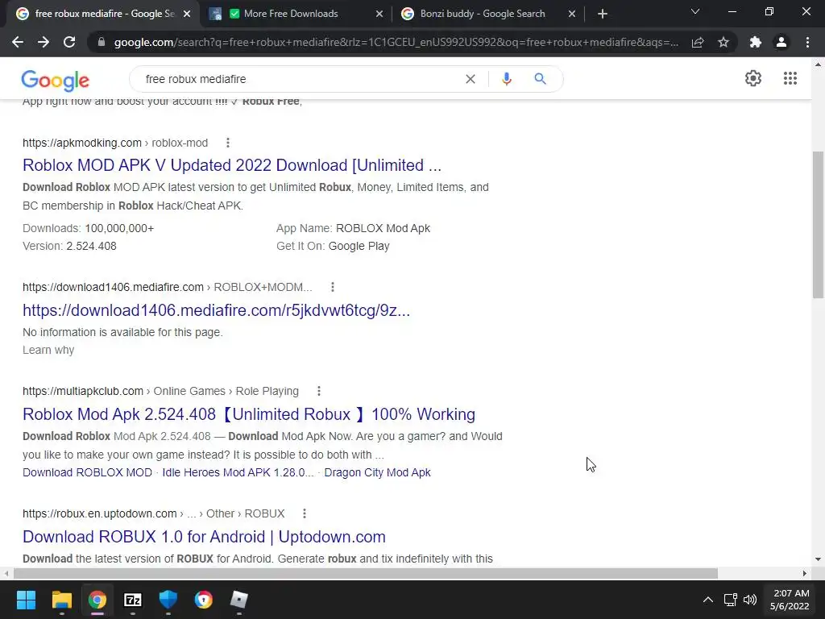Open Windows Security shield icon
Image resolution: width=825 pixels, height=619 pixels.
pyautogui.click(x=168, y=600)
